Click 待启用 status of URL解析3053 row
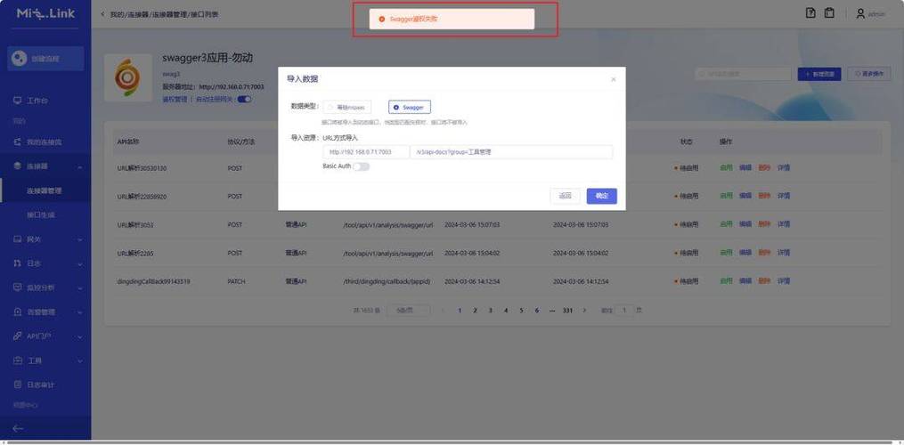 tap(686, 224)
